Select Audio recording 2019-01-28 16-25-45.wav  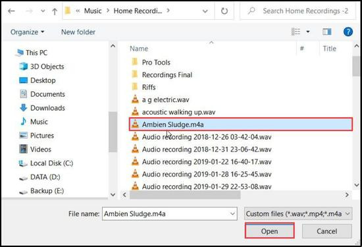tap(207, 174)
